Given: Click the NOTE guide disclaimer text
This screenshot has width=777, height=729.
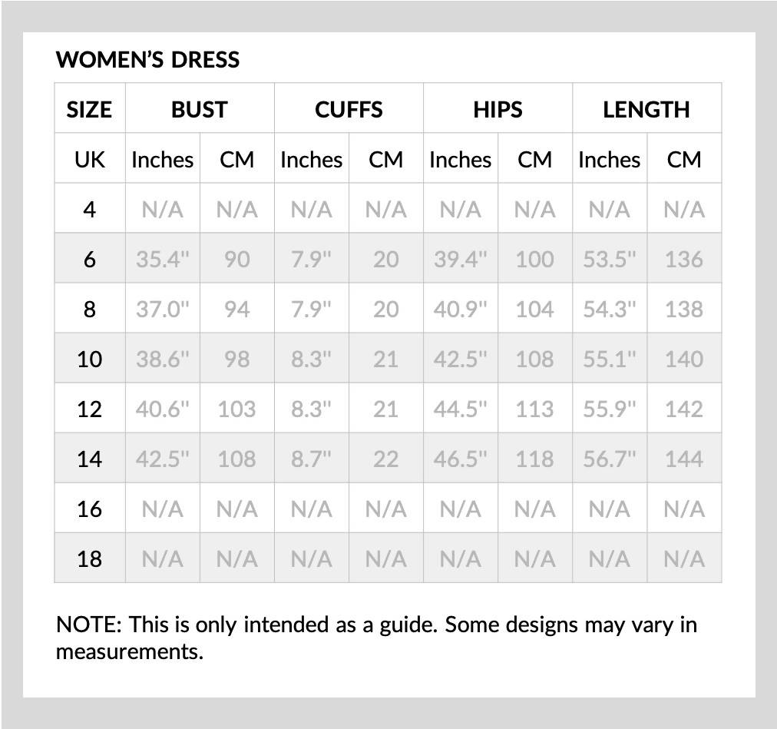Looking at the screenshot, I should click(x=377, y=638).
